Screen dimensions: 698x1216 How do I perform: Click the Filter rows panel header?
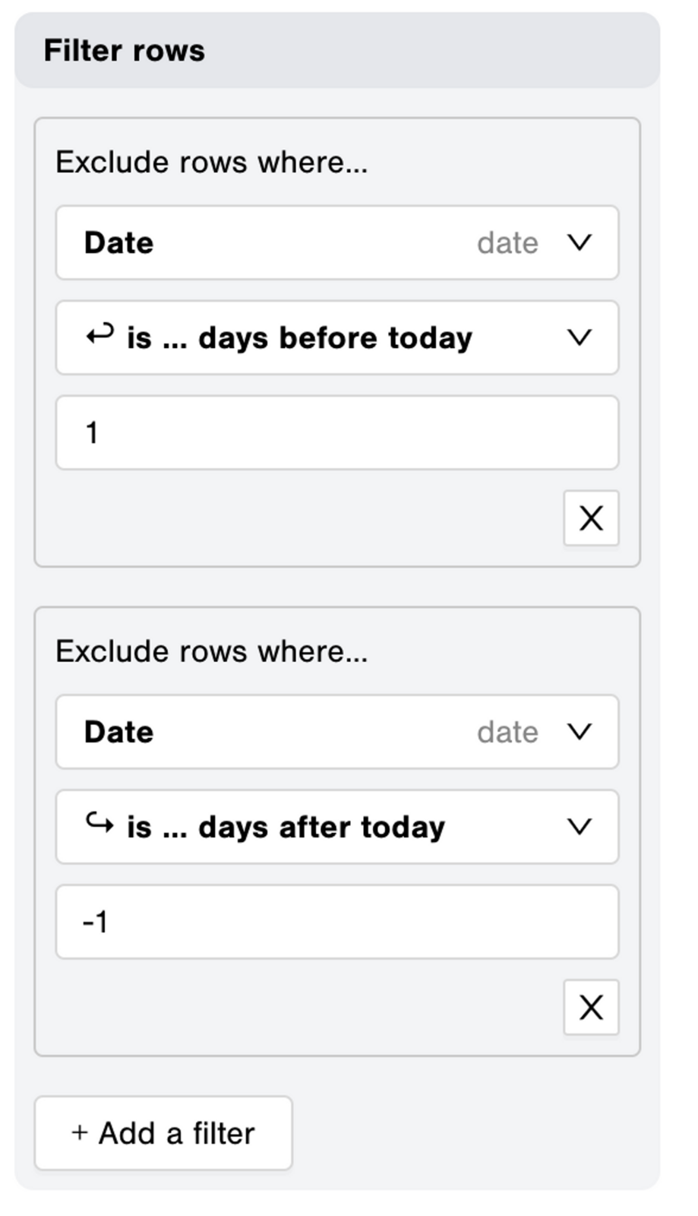337,50
